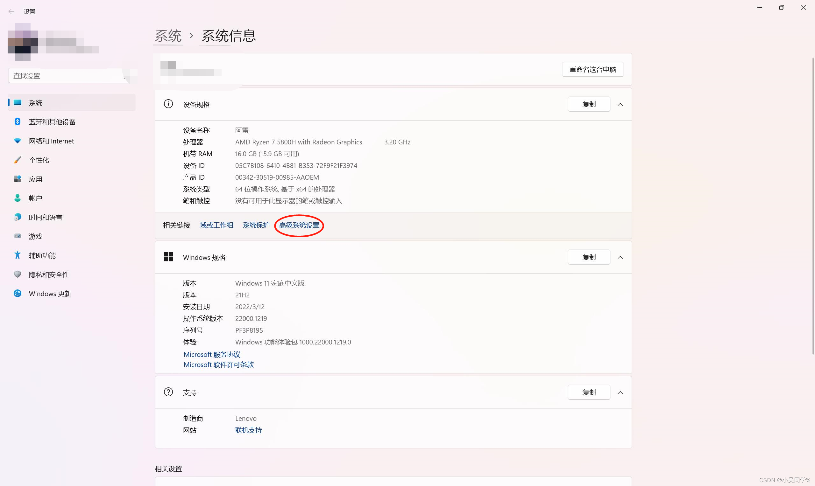Image resolution: width=815 pixels, height=486 pixels.
Task: Open Advanced system settings link
Action: (x=299, y=225)
